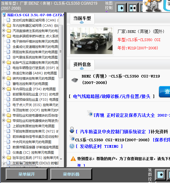The width and height of the screenshot is (170, 183).
Task: Select 仪表盘 (IC) 控制单元电路图
Action: [x=33, y=152]
